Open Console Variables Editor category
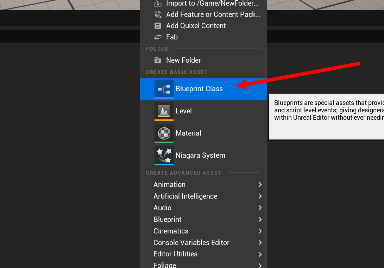This screenshot has width=384, height=268. pos(203,243)
